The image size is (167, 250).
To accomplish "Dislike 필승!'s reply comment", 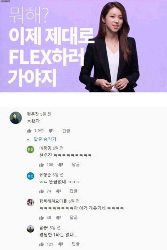I will pyautogui.click(x=61, y=244).
